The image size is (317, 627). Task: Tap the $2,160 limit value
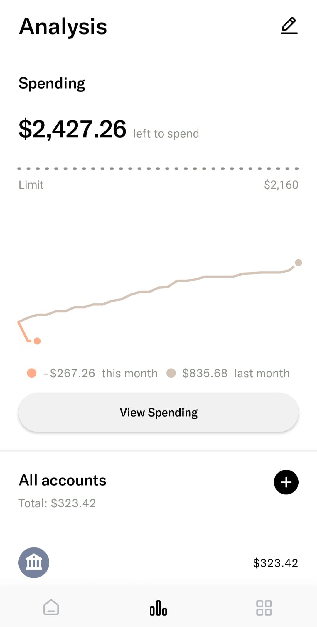click(x=281, y=185)
